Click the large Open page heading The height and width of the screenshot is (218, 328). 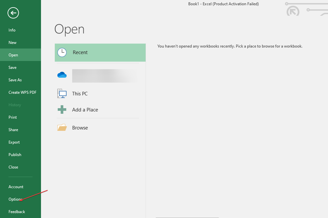coord(70,29)
